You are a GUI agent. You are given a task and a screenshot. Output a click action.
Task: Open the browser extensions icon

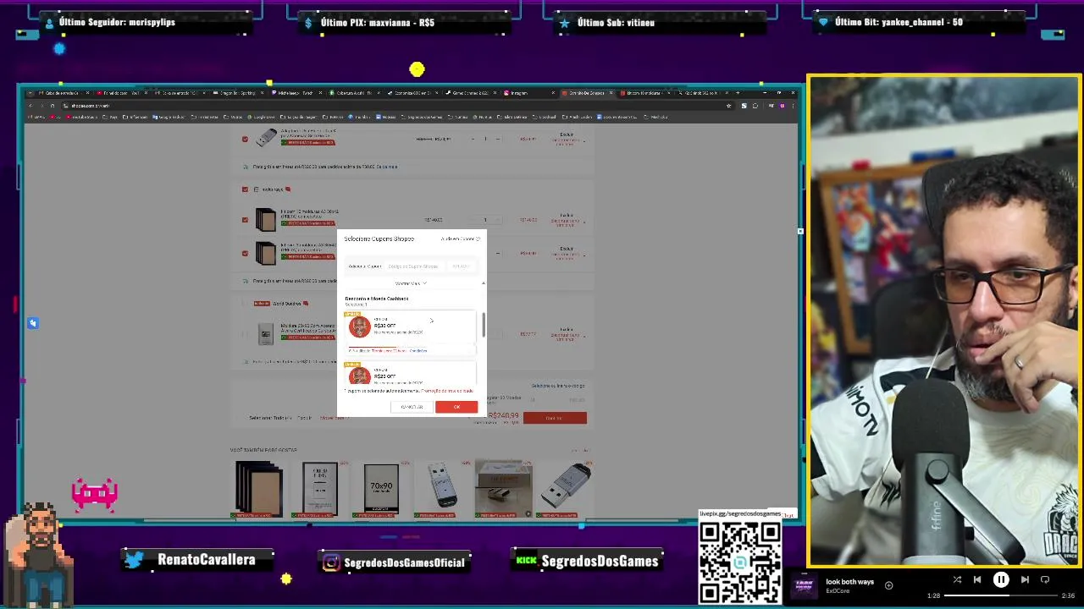755,106
